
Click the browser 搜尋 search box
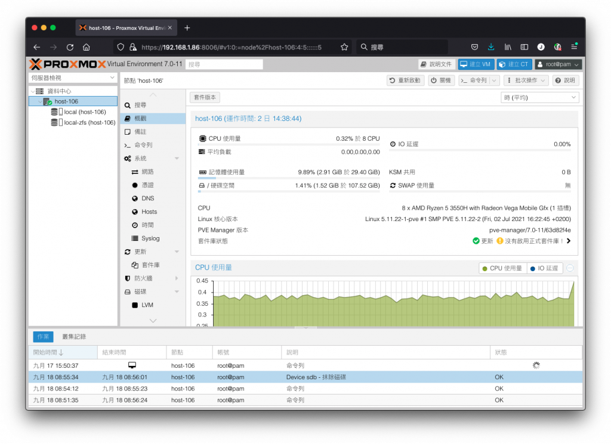pos(402,47)
